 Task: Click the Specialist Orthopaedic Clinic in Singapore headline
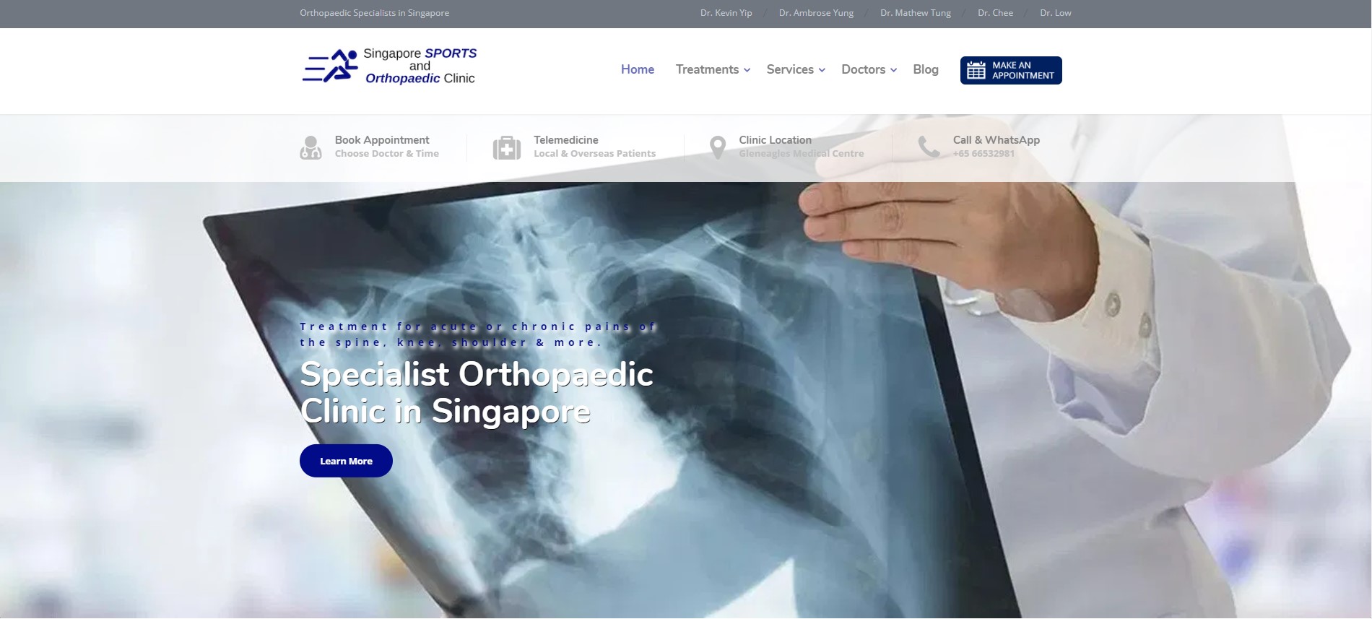477,393
